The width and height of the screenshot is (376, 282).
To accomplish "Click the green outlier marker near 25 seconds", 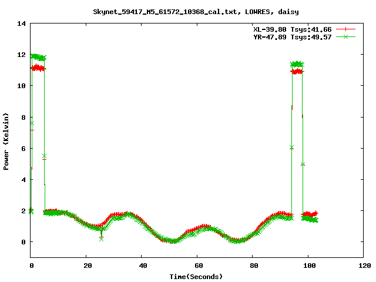I will click(102, 239).
